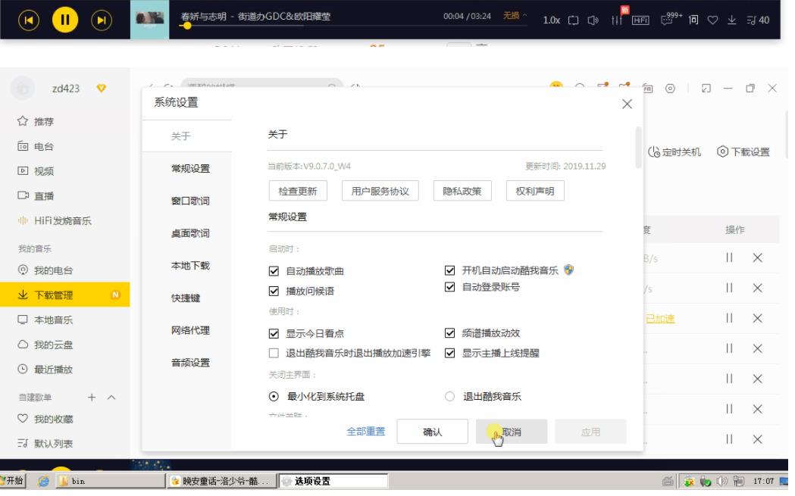Select the 退出酷我音乐 radio button
This screenshot has width=795, height=496.
coord(449,396)
